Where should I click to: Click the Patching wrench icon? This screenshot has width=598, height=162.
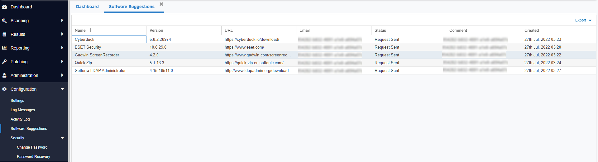tap(4, 62)
